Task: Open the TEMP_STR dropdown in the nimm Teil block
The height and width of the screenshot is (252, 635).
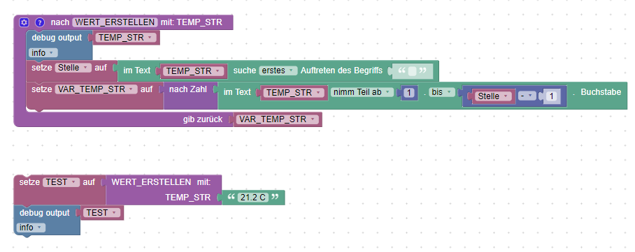Action: pyautogui.click(x=293, y=93)
